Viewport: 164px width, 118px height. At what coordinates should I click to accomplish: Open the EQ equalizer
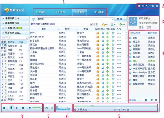coord(46,108)
